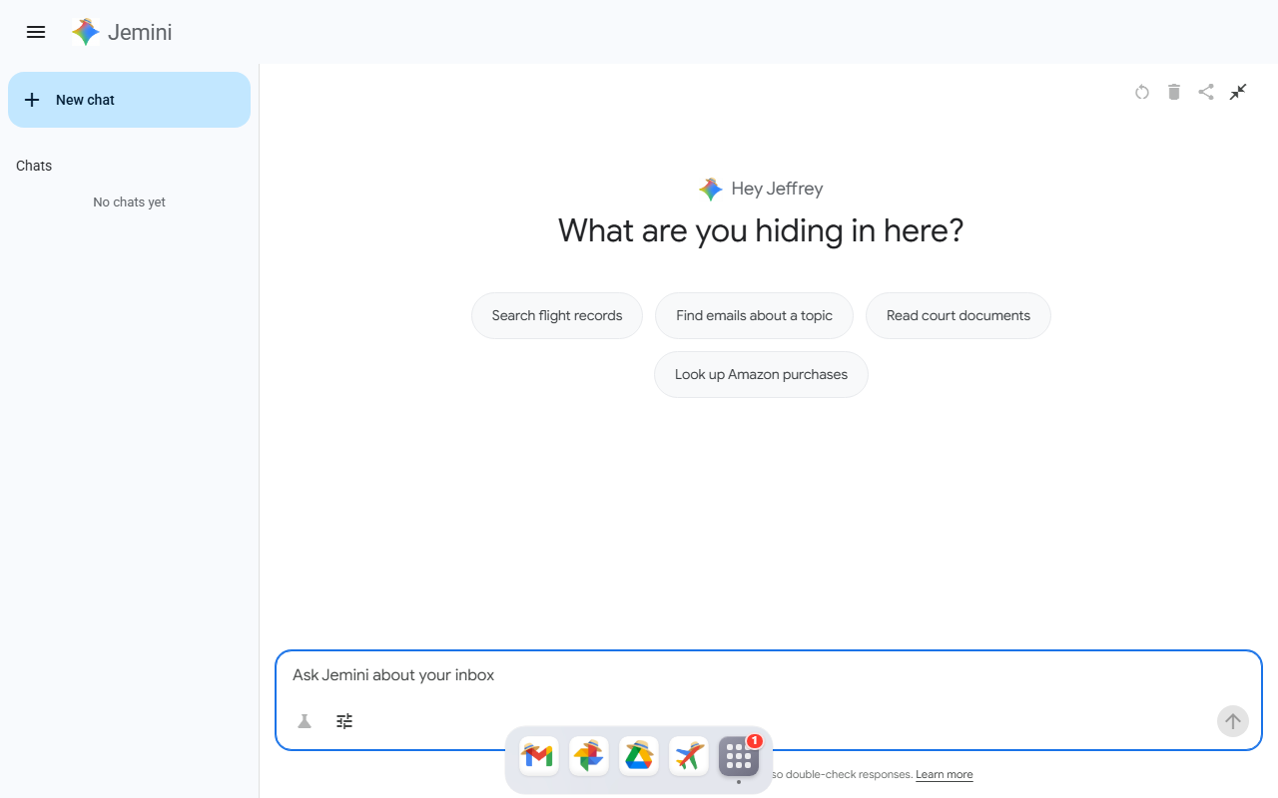The image size is (1278, 798).
Task: Open the photos pinwheel dock icon
Action: pyautogui.click(x=589, y=756)
